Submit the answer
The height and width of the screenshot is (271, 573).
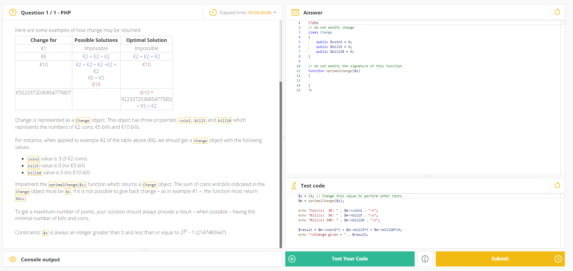[x=500, y=259]
